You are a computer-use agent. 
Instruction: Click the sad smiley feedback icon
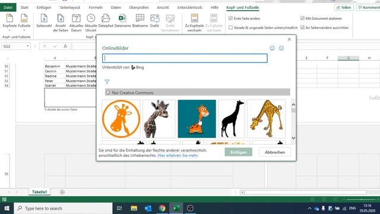[281, 48]
